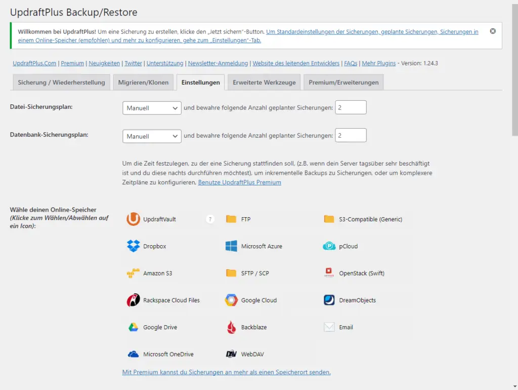Choose the SFTP / SCP folder icon
Screen dimensions: 518x390
click(231, 273)
